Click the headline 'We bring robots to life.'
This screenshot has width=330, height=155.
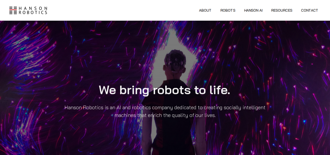coord(164,90)
